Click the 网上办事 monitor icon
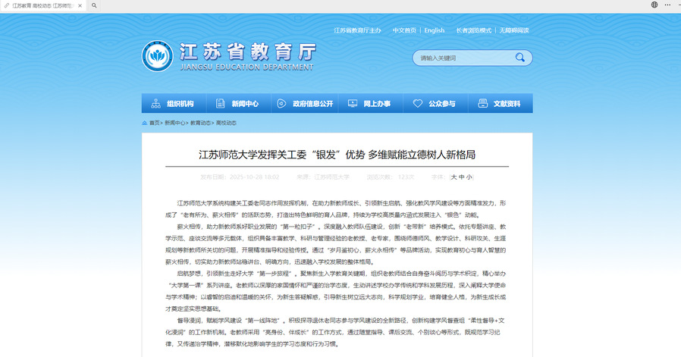Screen dimensions: 681x357 pyautogui.click(x=352, y=104)
